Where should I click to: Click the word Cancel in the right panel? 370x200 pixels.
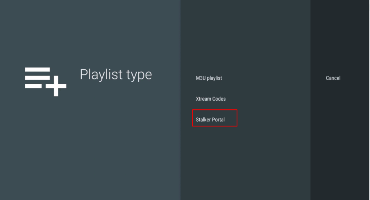coord(333,78)
